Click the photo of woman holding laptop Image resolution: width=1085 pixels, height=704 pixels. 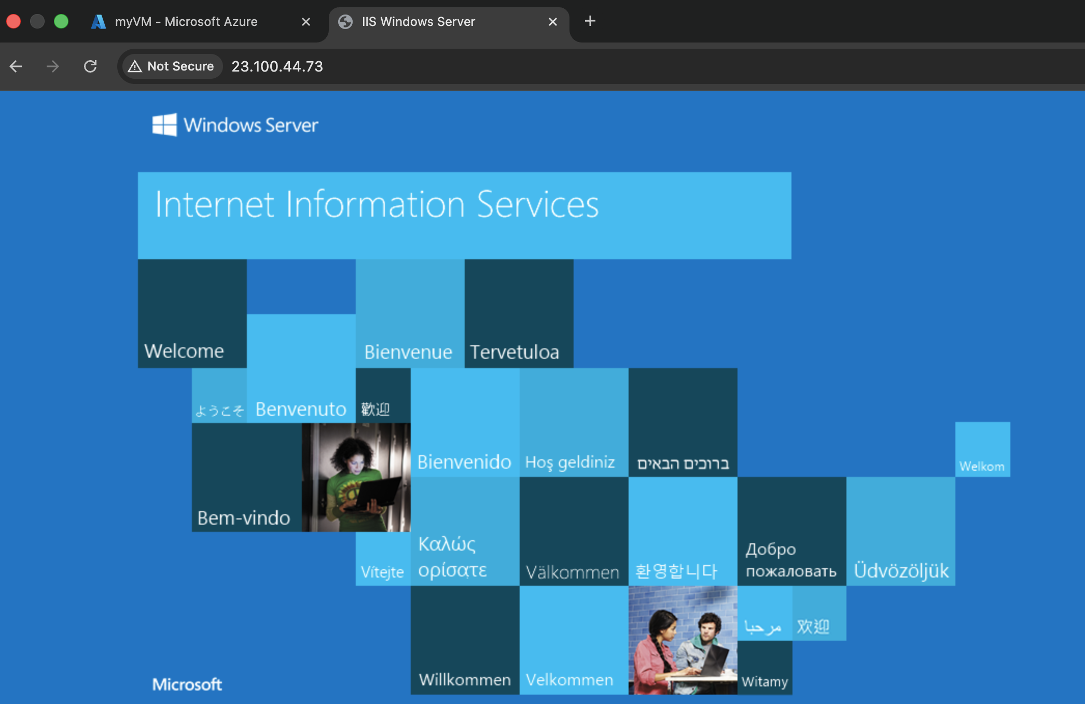pos(356,477)
